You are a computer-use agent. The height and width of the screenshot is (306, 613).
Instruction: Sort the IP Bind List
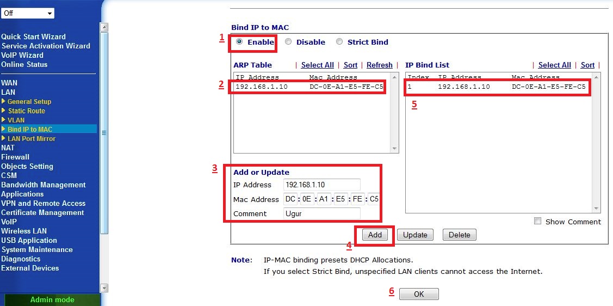coord(587,65)
